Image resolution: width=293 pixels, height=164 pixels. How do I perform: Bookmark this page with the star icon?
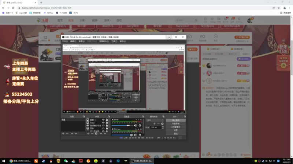tap(279, 8)
